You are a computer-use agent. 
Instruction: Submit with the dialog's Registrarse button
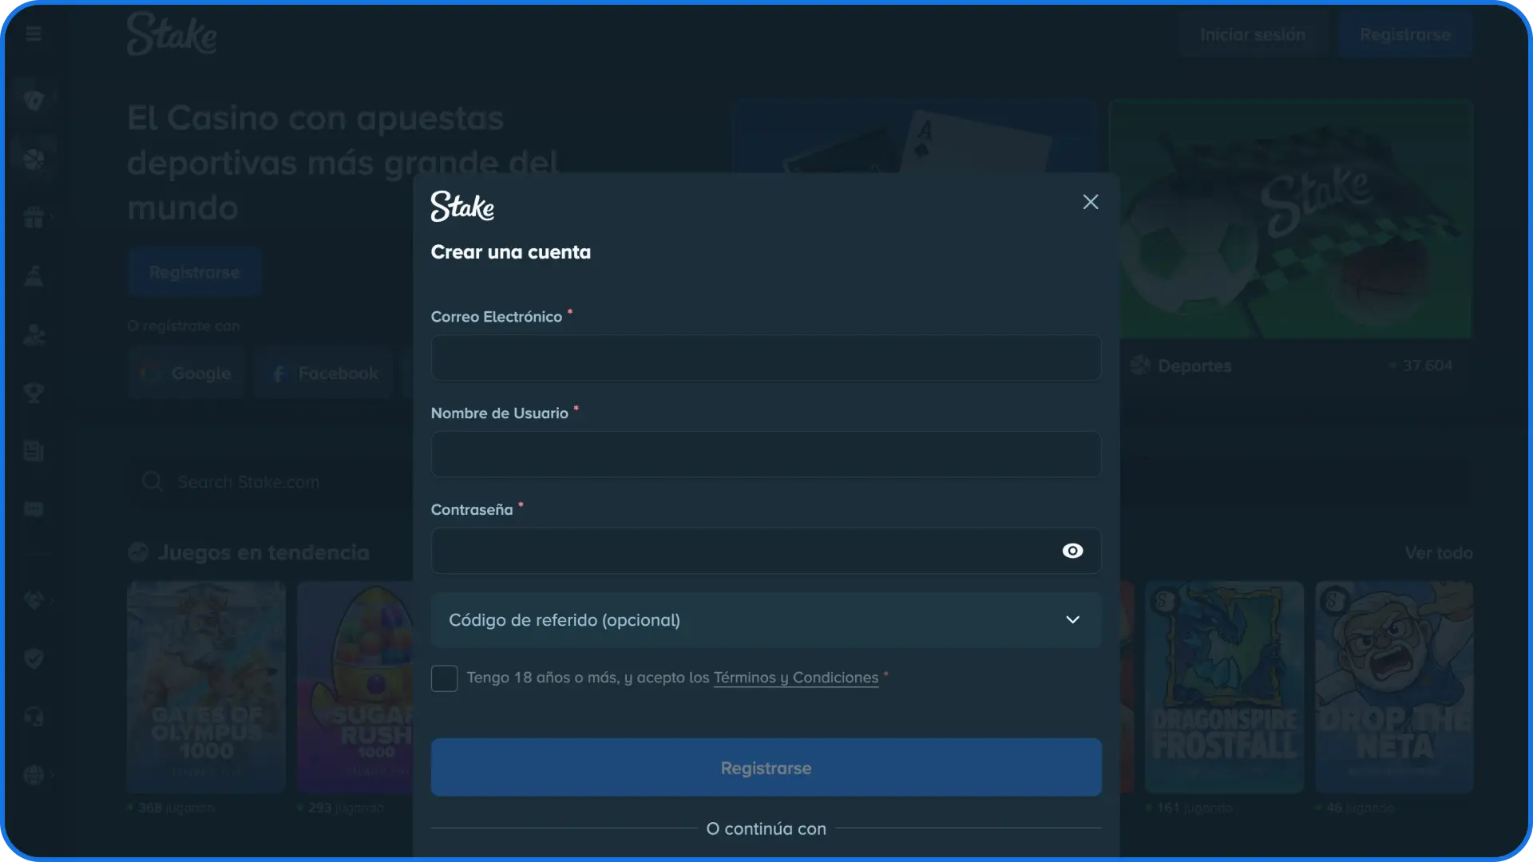(x=766, y=768)
